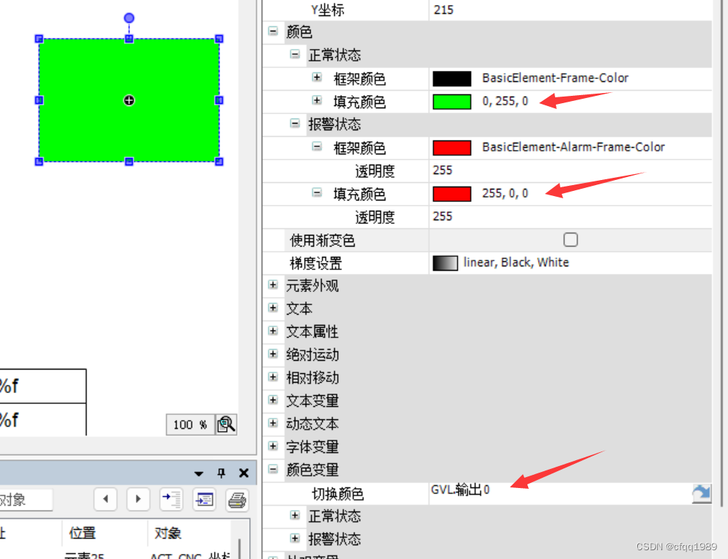Collapse the 颜色 property section
The image size is (728, 559).
tap(272, 31)
